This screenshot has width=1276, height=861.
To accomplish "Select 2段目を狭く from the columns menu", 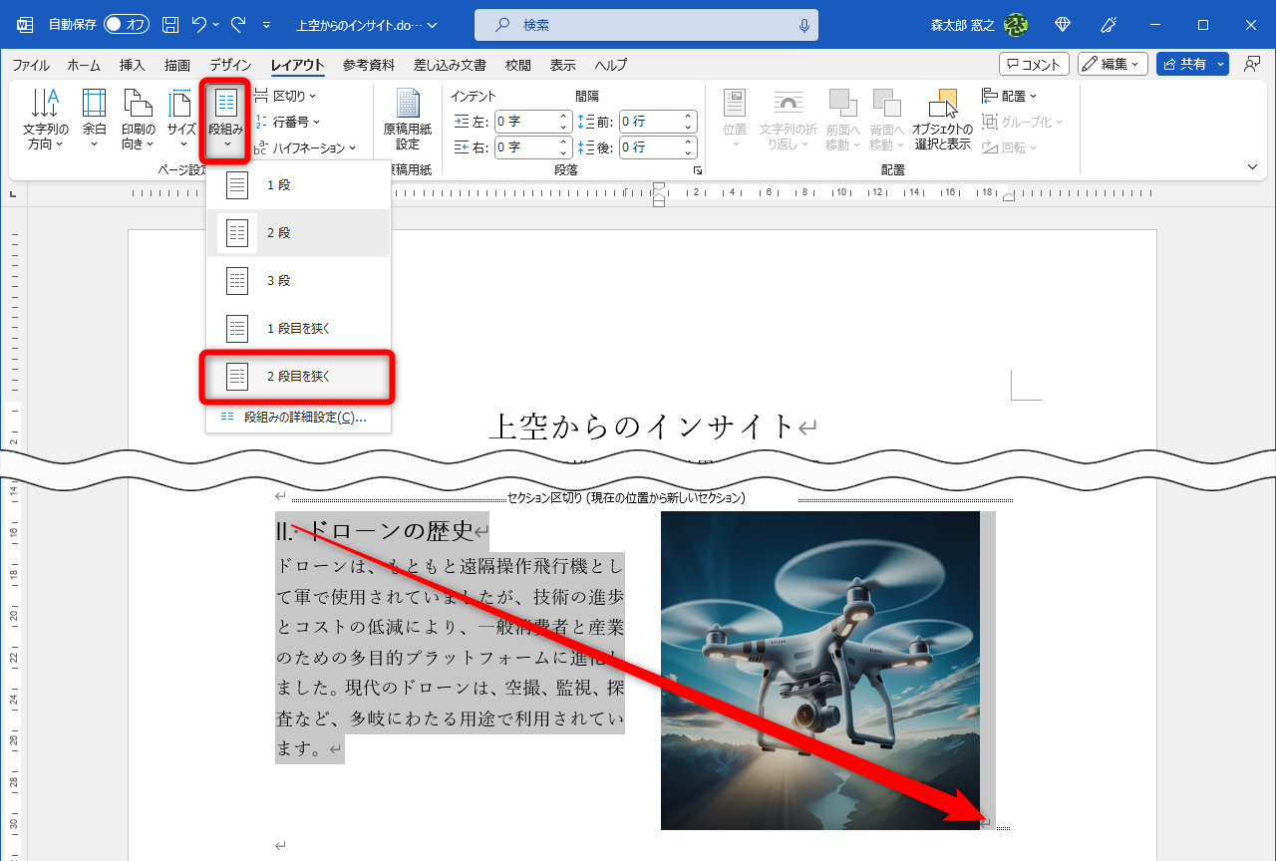I will (299, 377).
